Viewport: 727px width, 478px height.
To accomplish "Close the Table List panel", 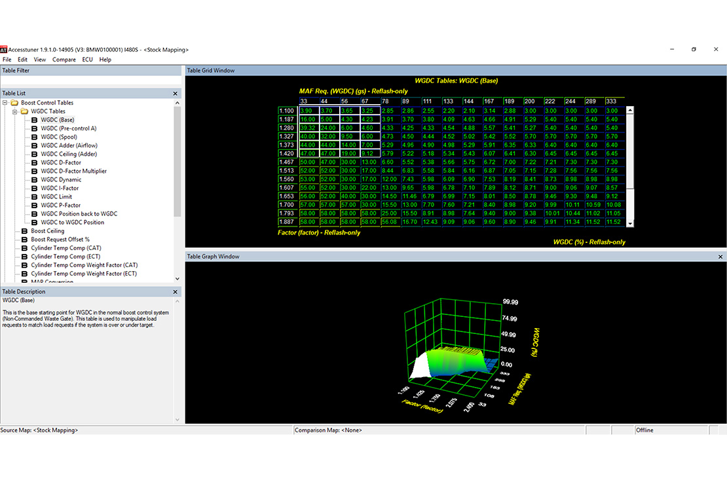I will click(x=176, y=94).
